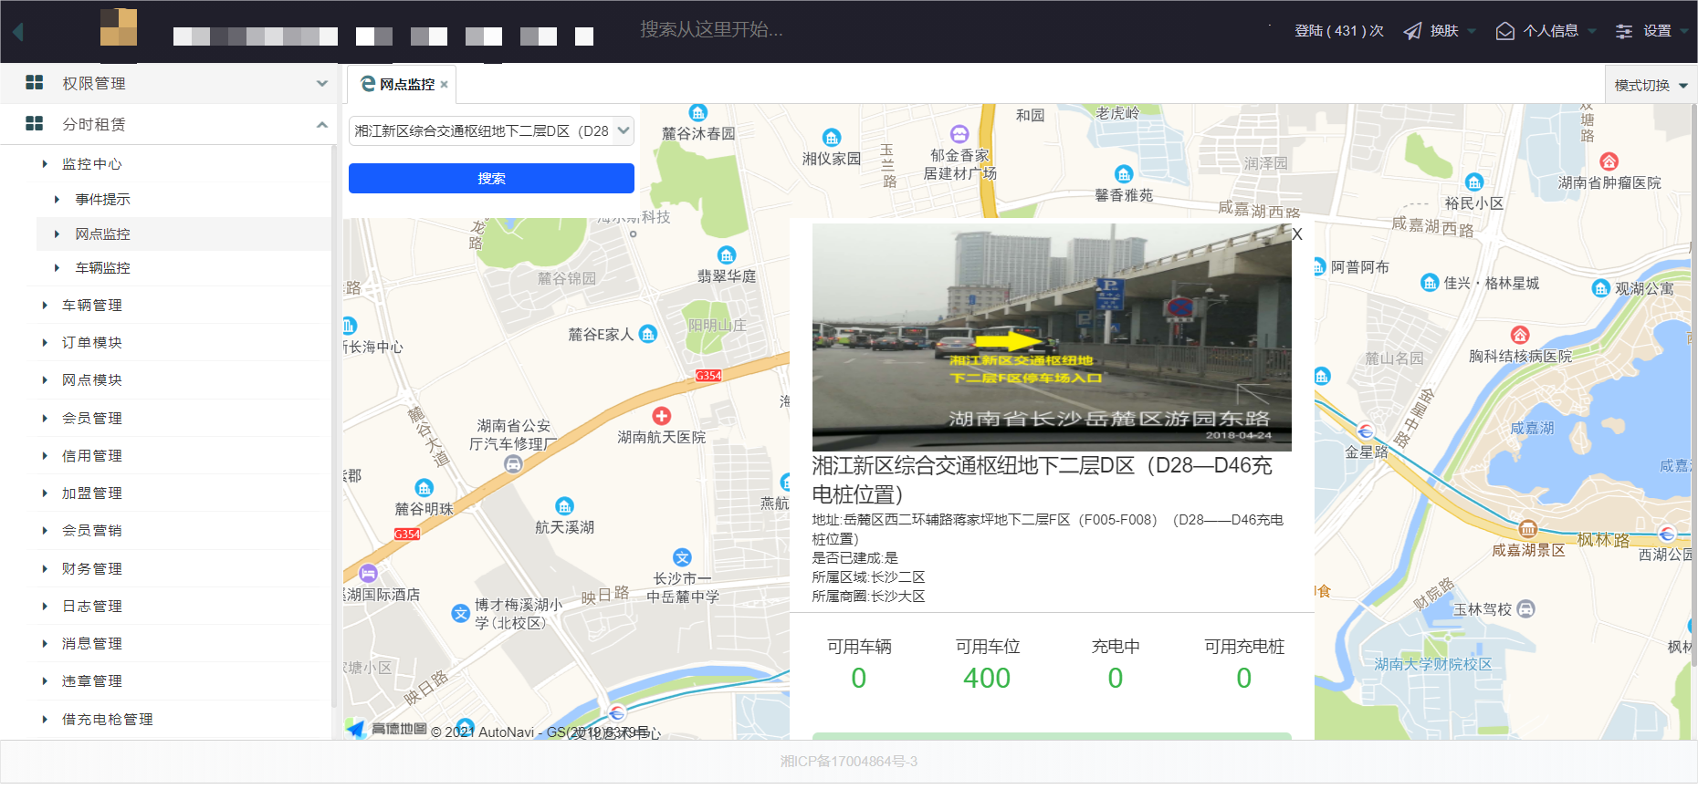Image resolution: width=1698 pixels, height=789 pixels.
Task: Click the 博才梅溪湖小学 school marker
Action: click(x=461, y=614)
